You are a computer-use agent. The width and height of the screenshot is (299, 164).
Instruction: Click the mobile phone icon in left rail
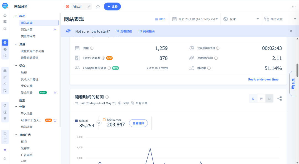[5, 140]
